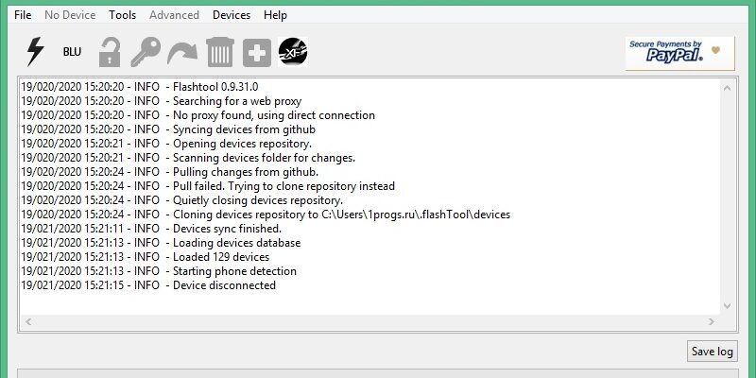Screen dimensions: 756x378
Task: Click the lightning bolt Flash device icon
Action: [35, 52]
